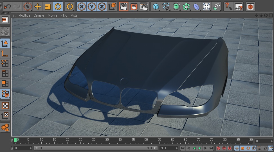Click the Record Active Objects key button
Screen dimensions: 274x152
click(218, 148)
